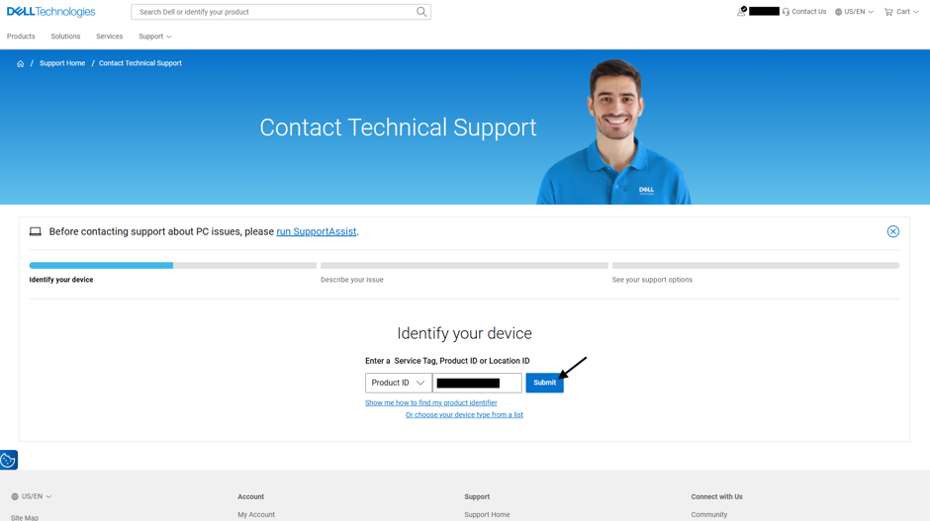Click the shopping cart icon

(x=888, y=12)
